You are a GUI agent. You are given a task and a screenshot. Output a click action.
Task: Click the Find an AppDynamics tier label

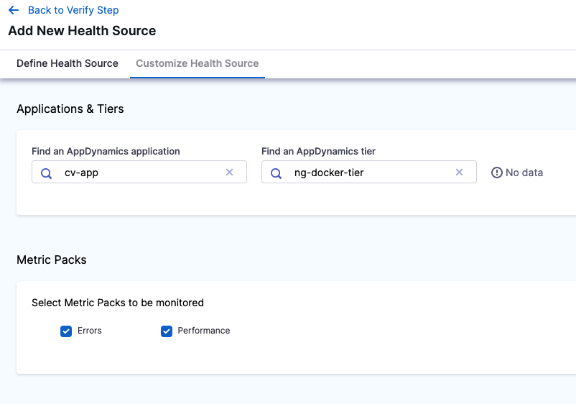318,151
